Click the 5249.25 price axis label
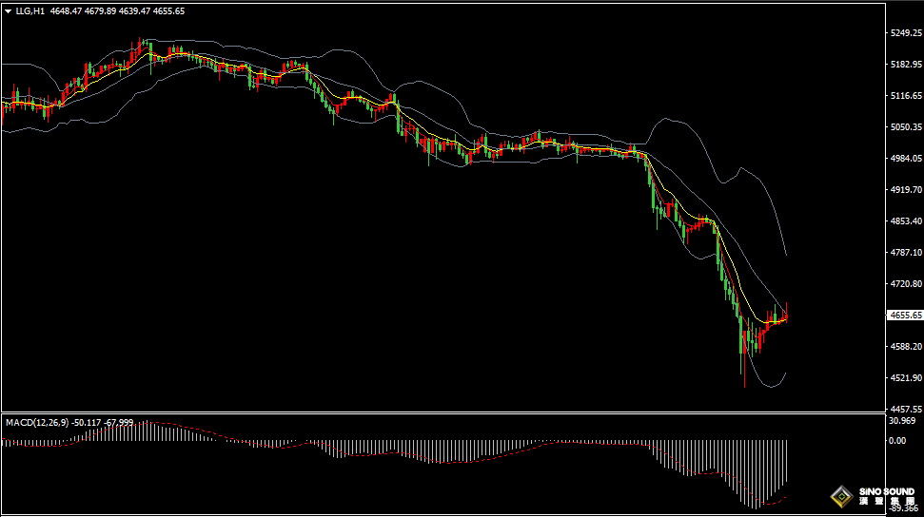The width and height of the screenshot is (924, 517). coord(904,33)
